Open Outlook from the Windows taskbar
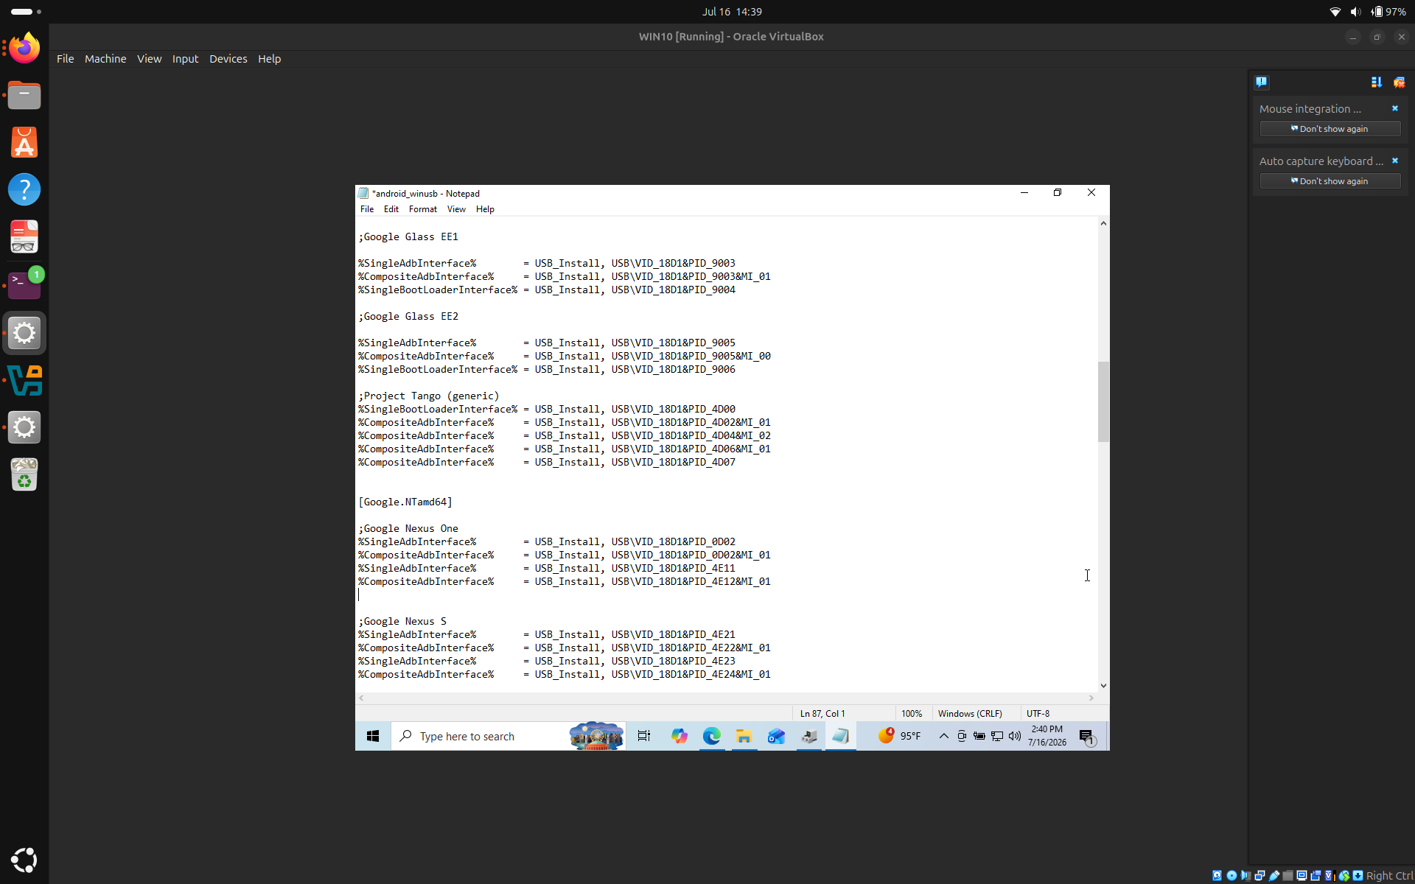The image size is (1415, 884). [x=776, y=736]
